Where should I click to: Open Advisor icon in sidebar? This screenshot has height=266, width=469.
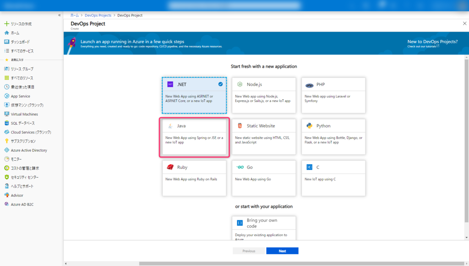click(6, 195)
